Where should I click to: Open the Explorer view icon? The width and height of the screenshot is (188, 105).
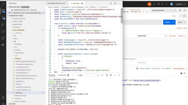(x=3, y=11)
